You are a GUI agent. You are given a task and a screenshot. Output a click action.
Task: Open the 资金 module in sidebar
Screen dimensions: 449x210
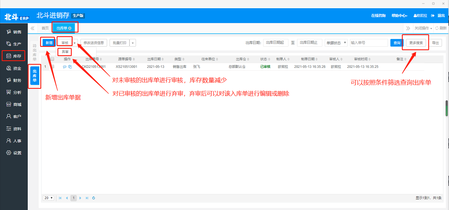click(14, 68)
